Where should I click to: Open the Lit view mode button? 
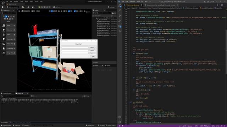pyautogui.click(x=33, y=11)
